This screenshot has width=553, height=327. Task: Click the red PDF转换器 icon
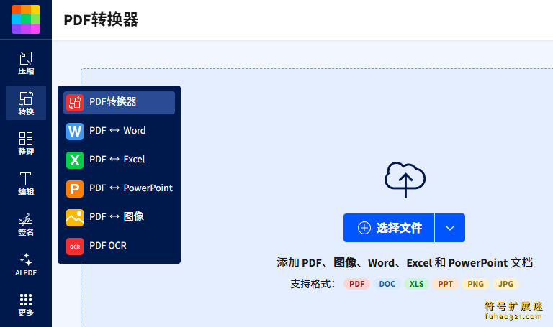(x=75, y=103)
